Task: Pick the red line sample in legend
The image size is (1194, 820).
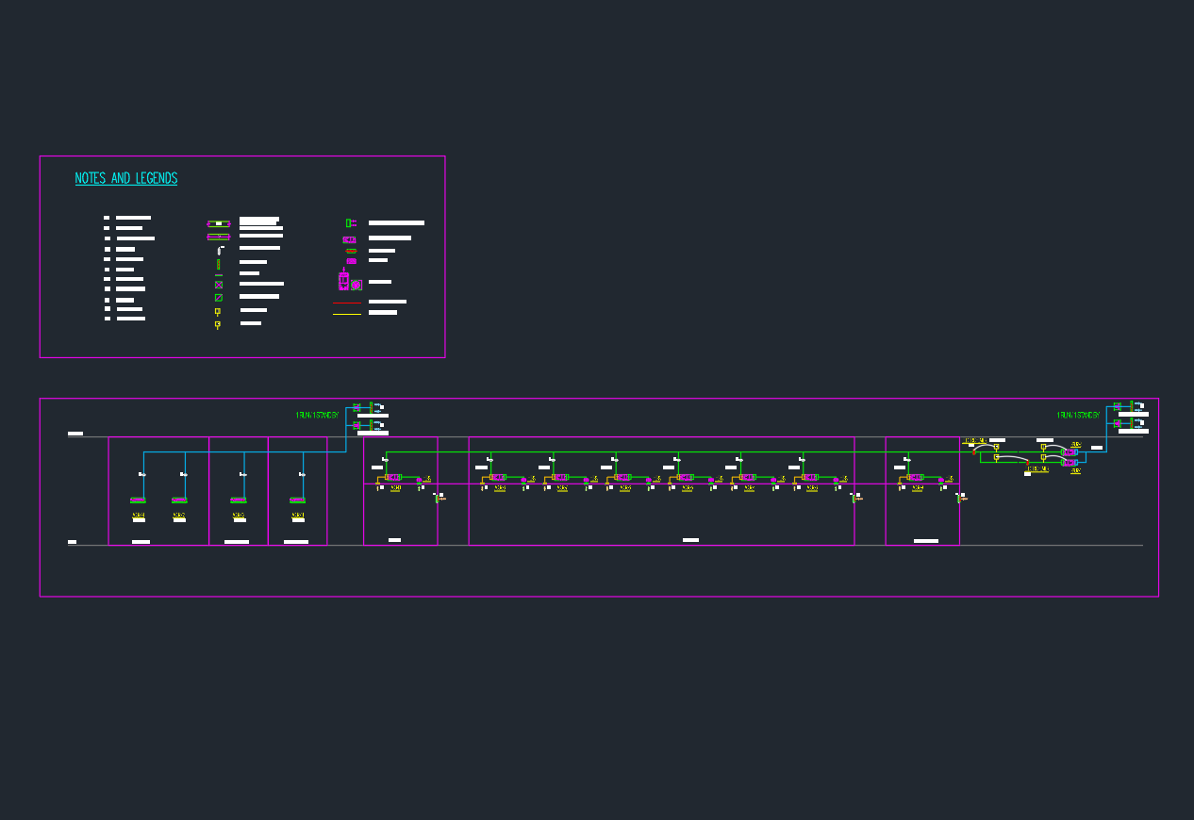Action: pyautogui.click(x=347, y=303)
